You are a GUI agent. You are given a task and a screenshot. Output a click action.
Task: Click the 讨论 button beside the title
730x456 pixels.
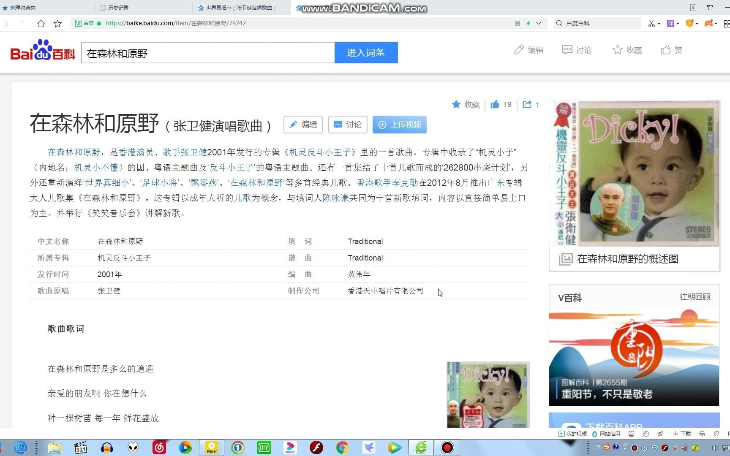point(348,125)
